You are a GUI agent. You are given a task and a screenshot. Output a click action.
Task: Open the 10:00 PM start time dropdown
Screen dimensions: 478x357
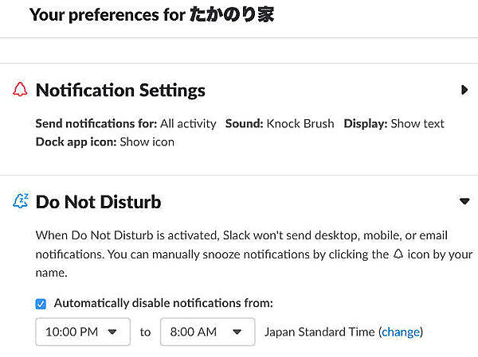click(83, 332)
